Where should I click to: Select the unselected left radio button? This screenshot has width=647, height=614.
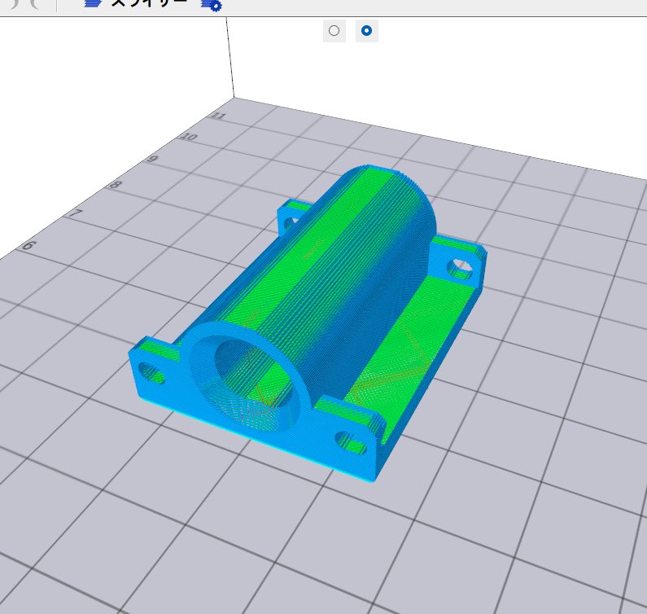click(x=334, y=31)
